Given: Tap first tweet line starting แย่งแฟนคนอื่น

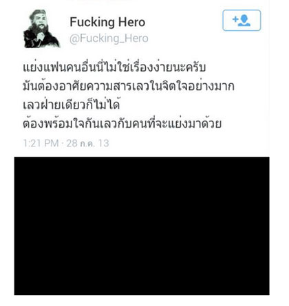Looking at the screenshot, I should point(114,67).
